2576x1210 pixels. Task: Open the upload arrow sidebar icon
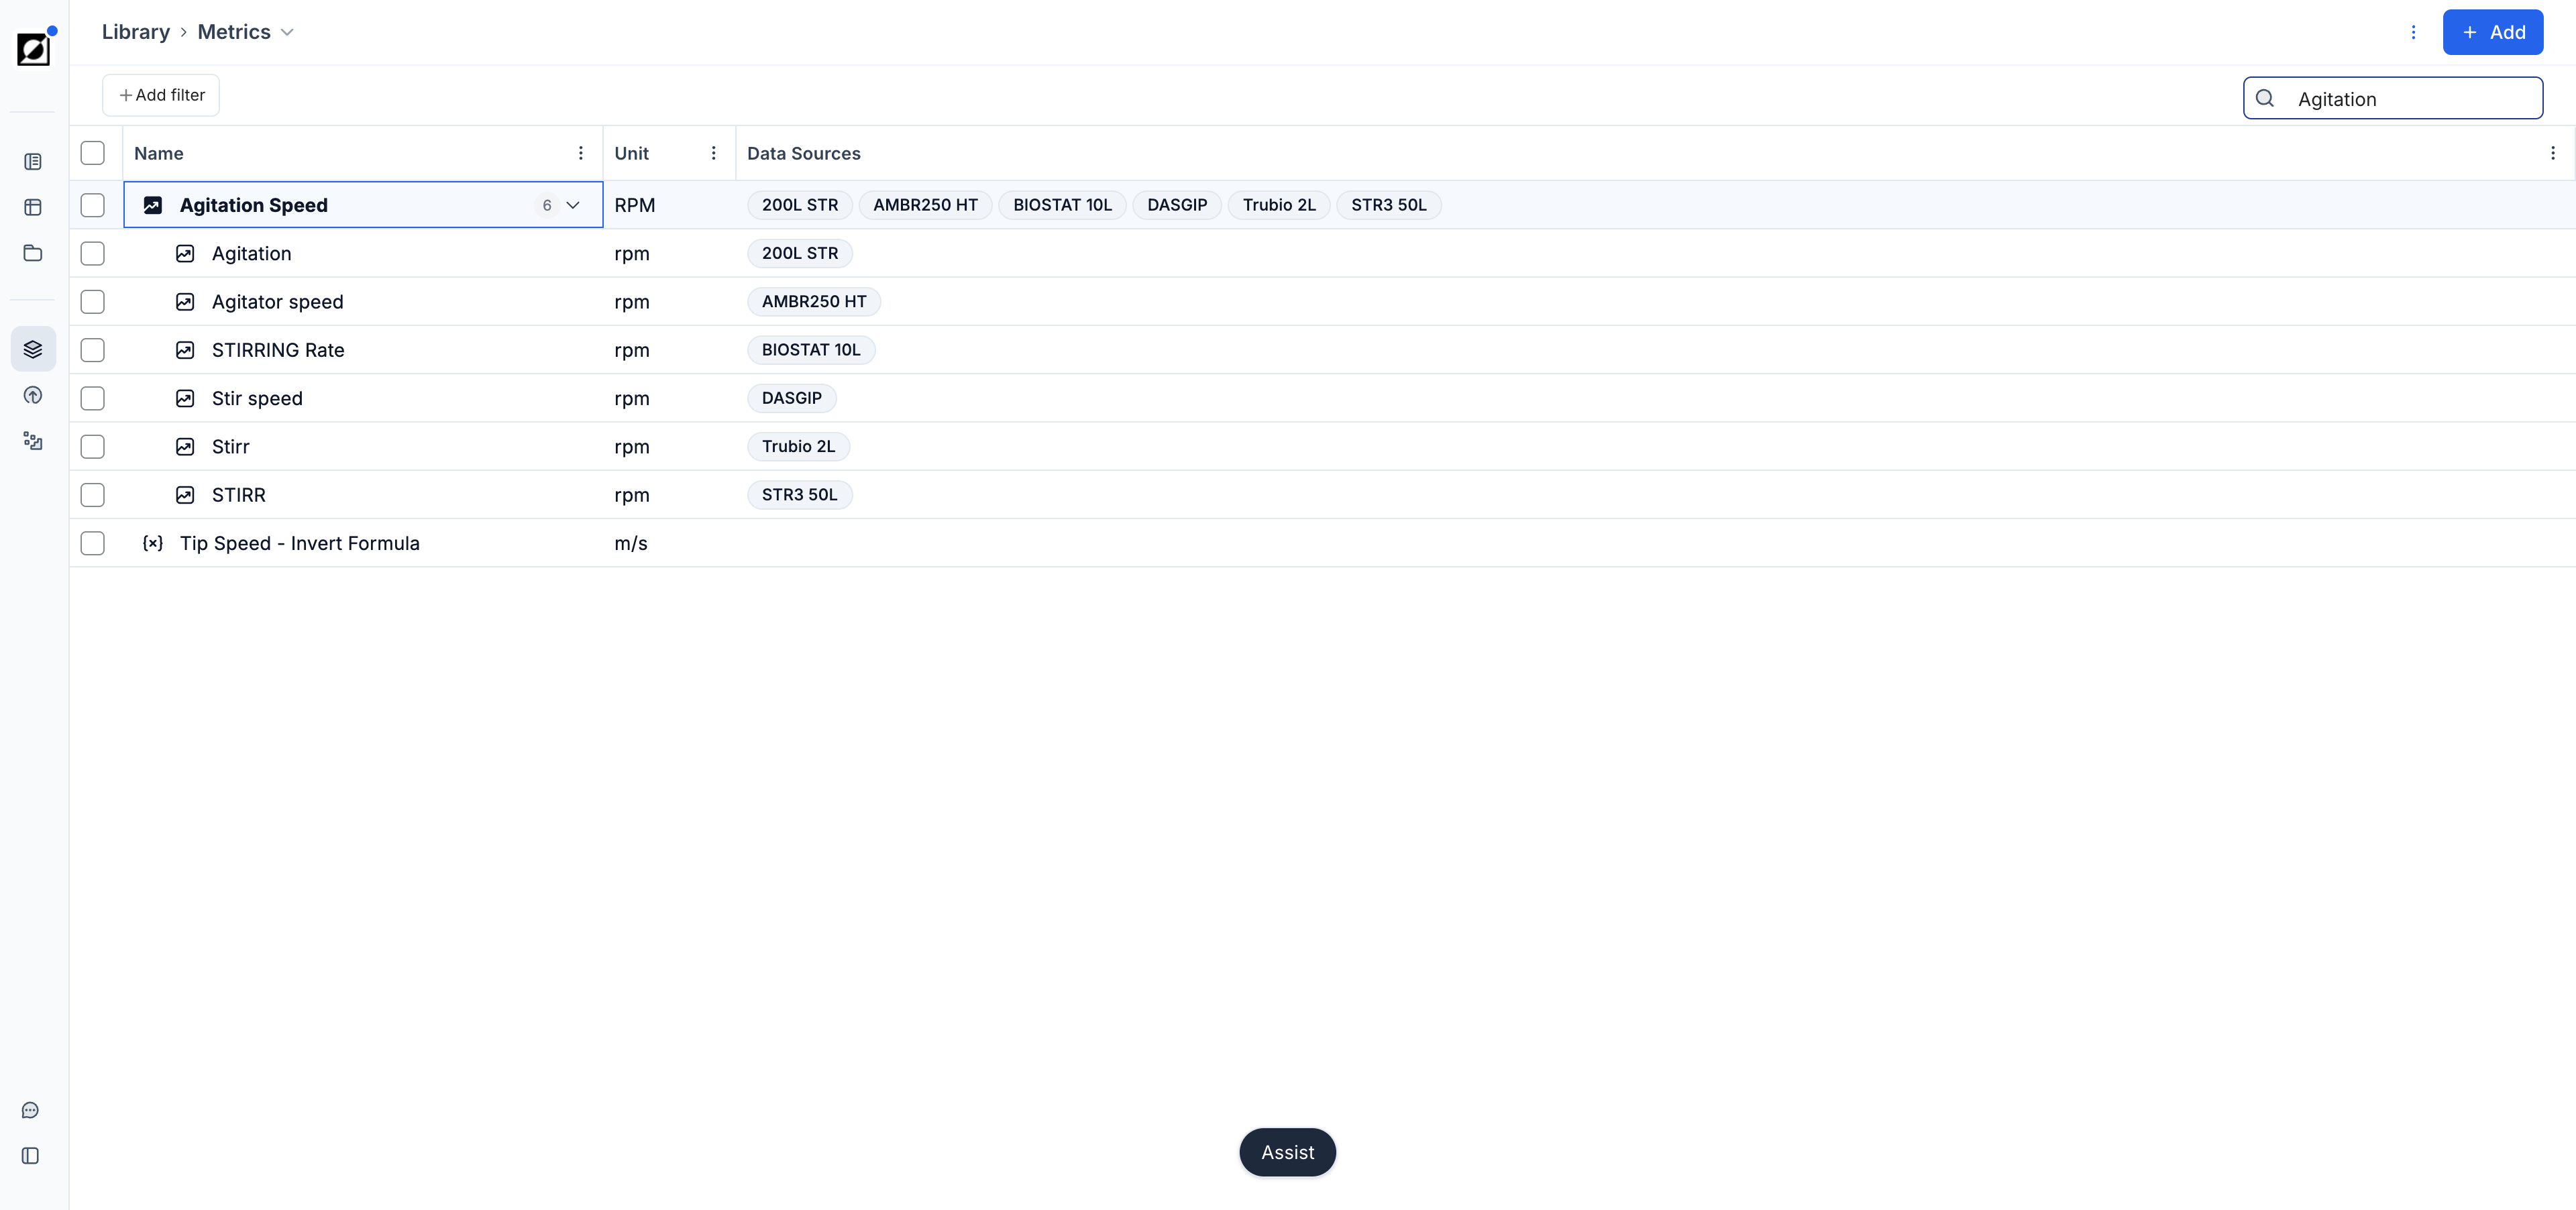(33, 395)
